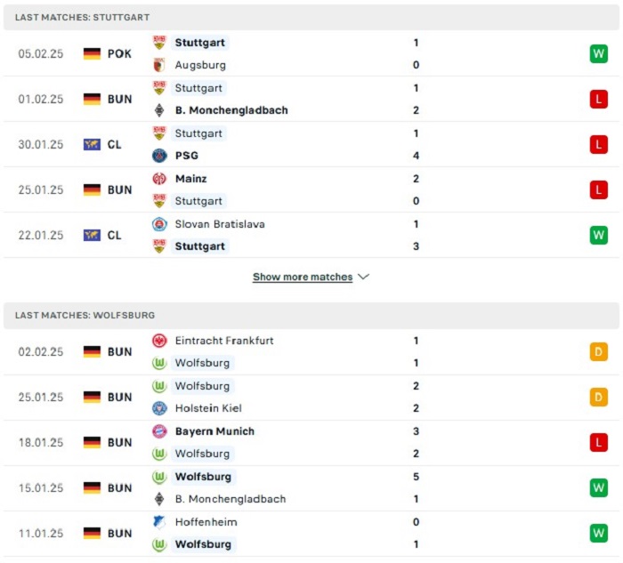Click the Bayern Munich club crest
Screen dimensions: 623x563
coord(159,431)
